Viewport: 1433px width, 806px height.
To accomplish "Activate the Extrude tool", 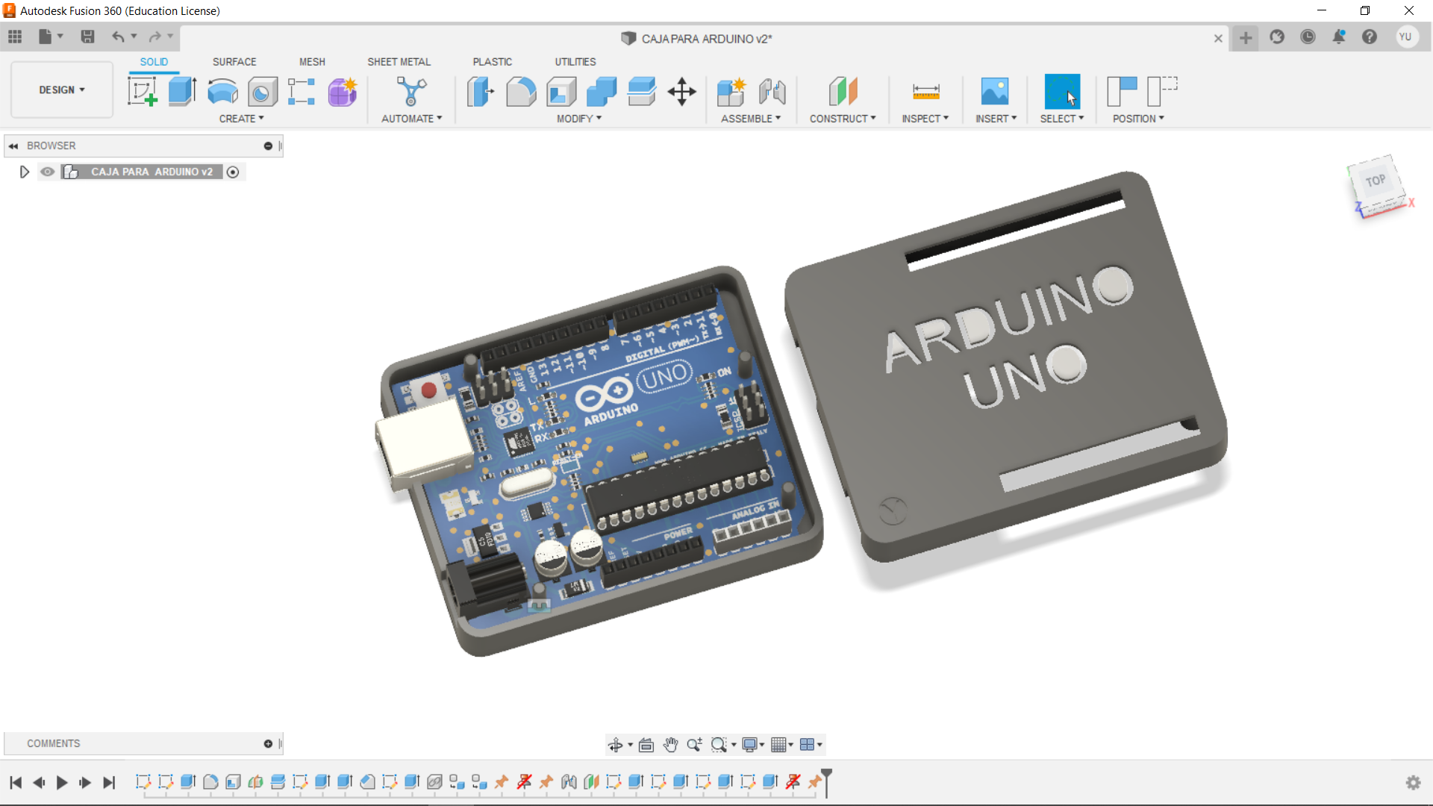I will (181, 91).
